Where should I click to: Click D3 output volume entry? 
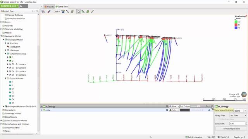point(13,96)
